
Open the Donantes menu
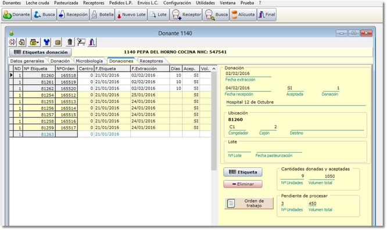tap(12, 3)
